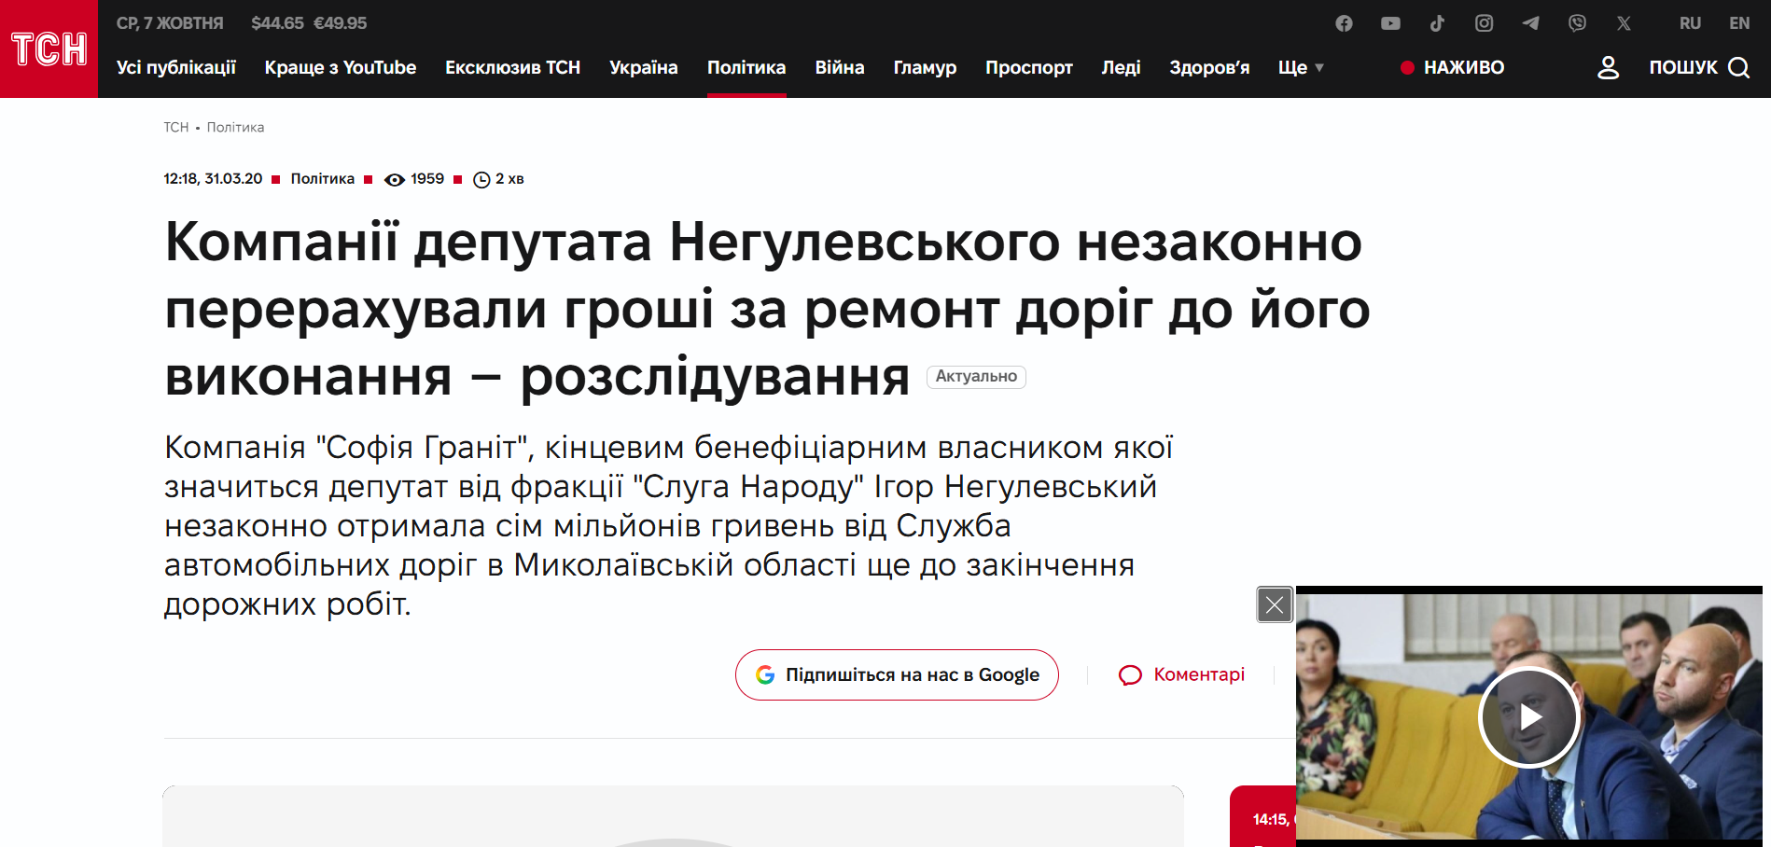Close the floating video player
Viewport: 1771px width, 847px height.
[1275, 604]
